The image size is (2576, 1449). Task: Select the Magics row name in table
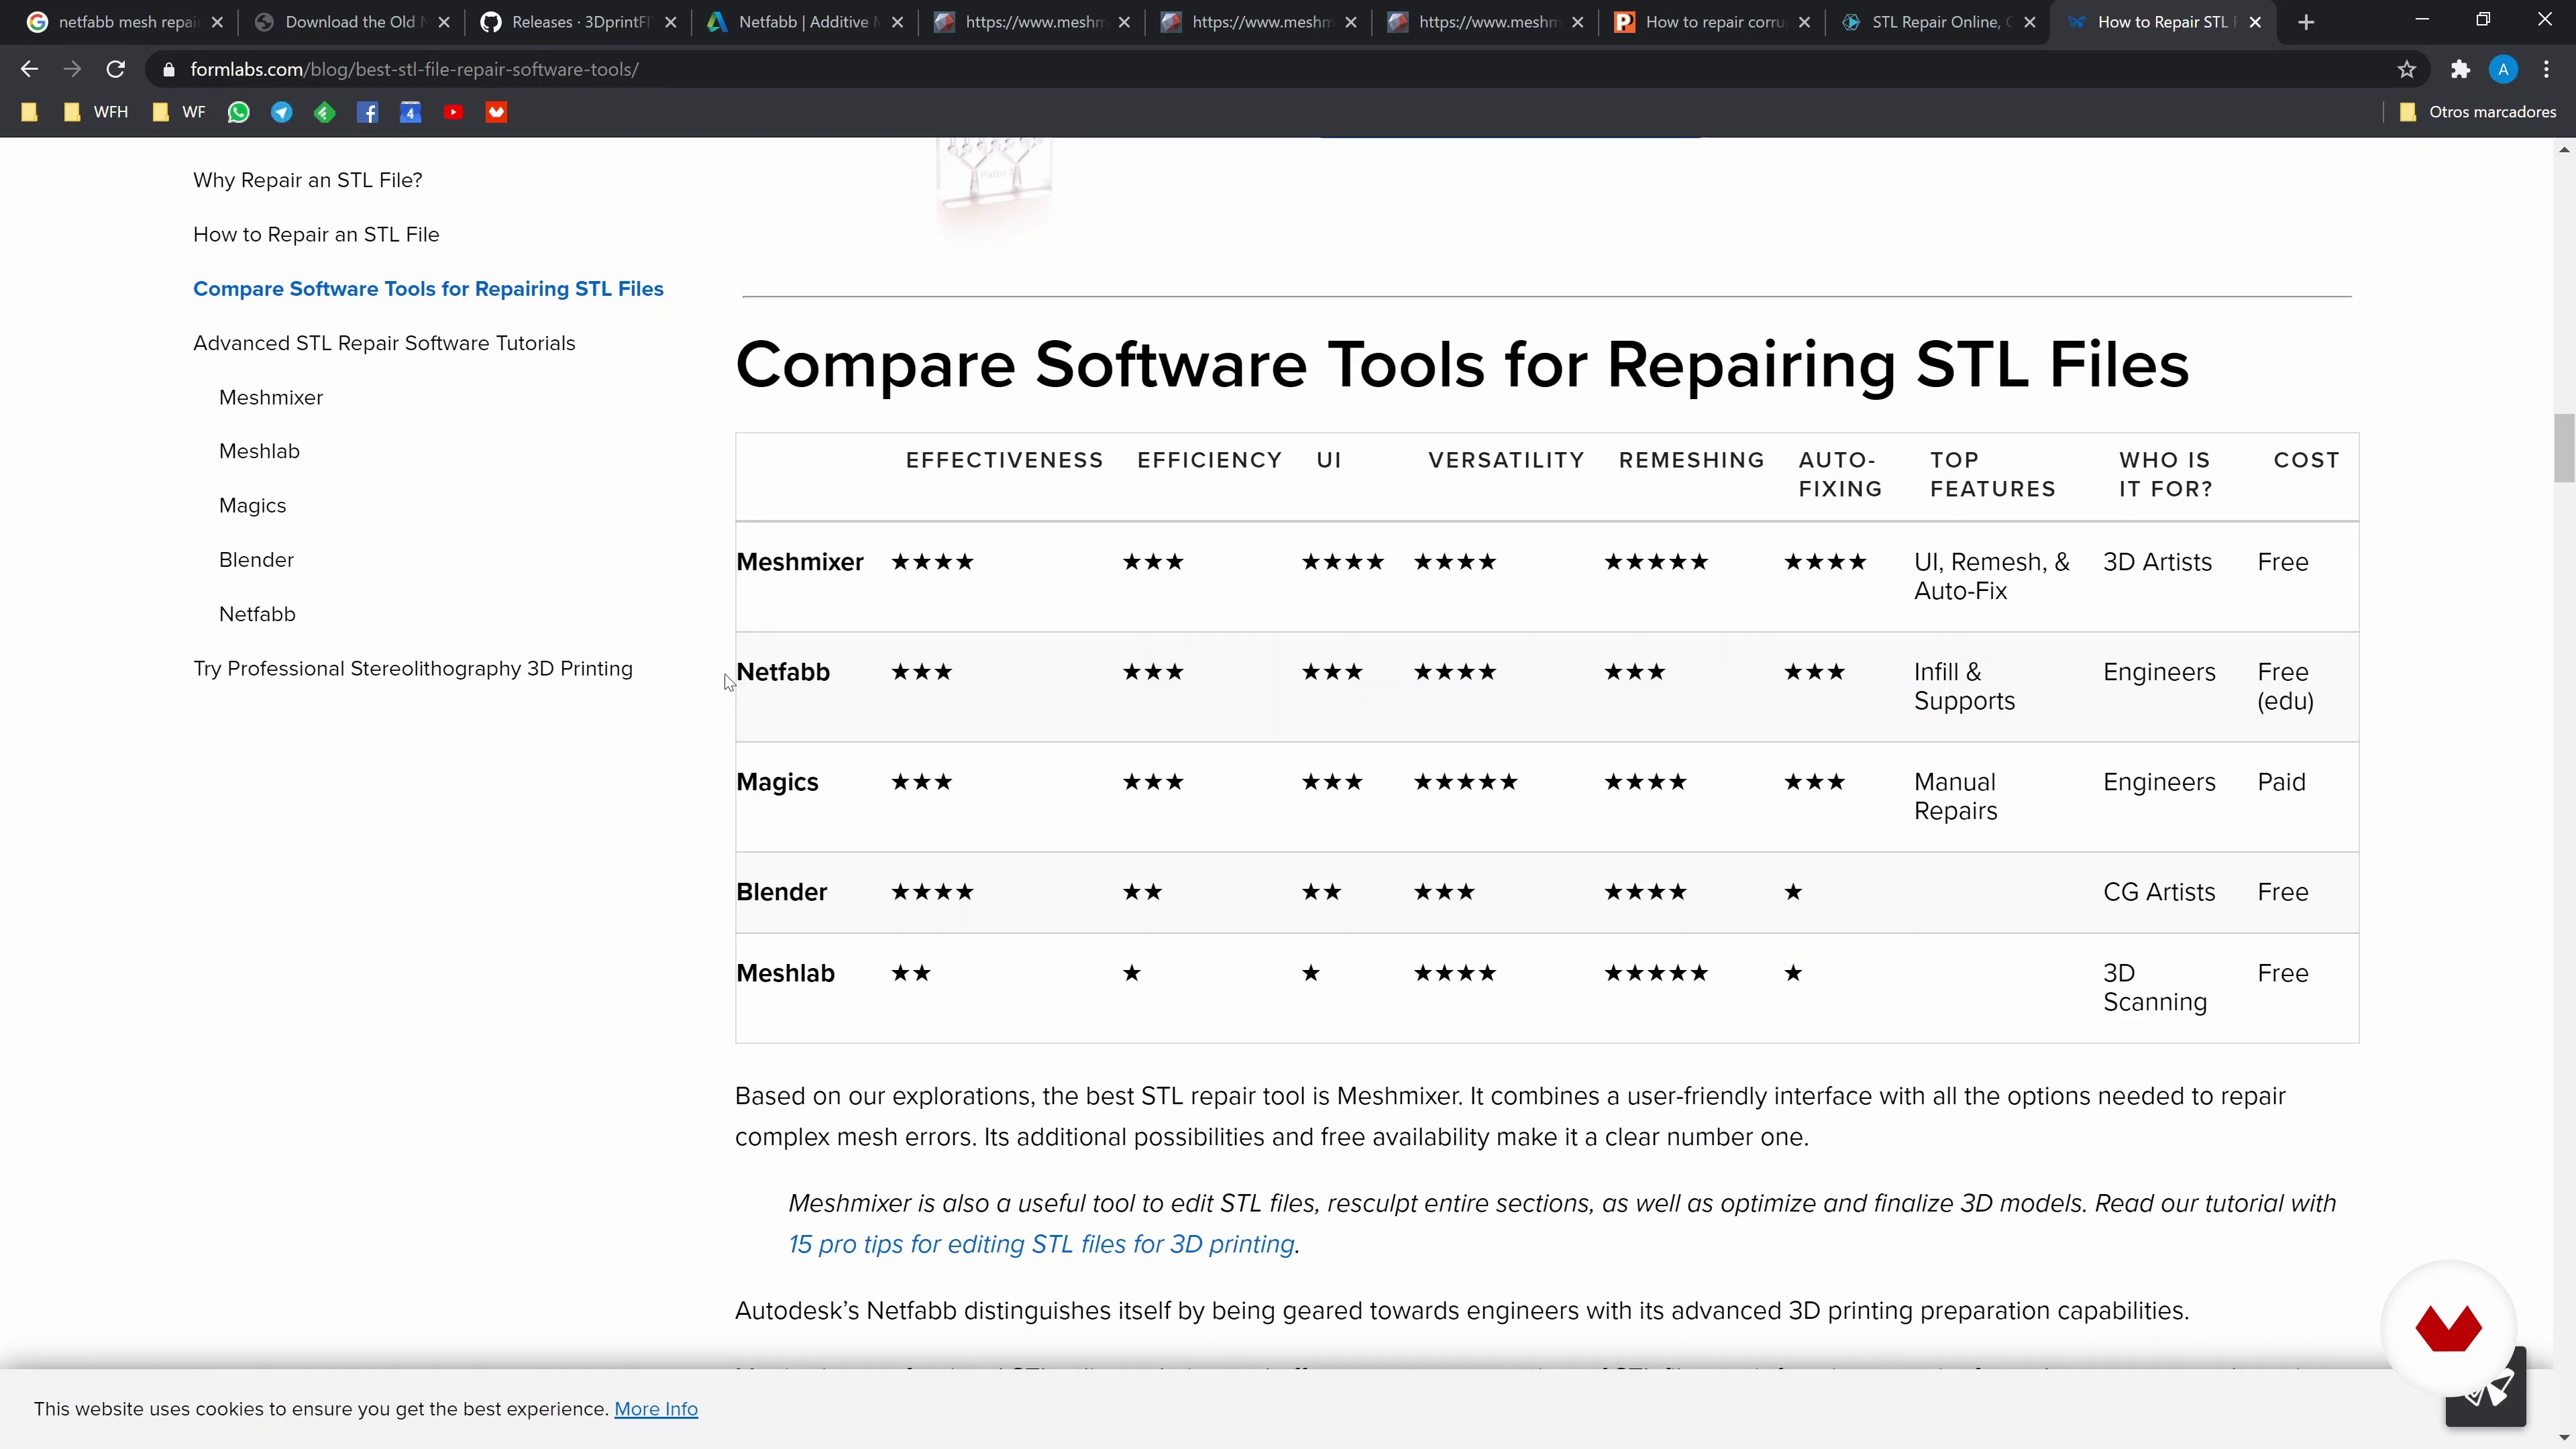point(777,782)
